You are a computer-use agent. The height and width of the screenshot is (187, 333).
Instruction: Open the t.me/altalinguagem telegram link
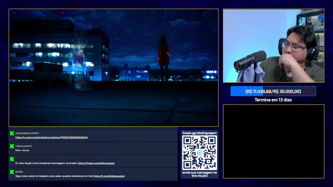click(x=109, y=176)
